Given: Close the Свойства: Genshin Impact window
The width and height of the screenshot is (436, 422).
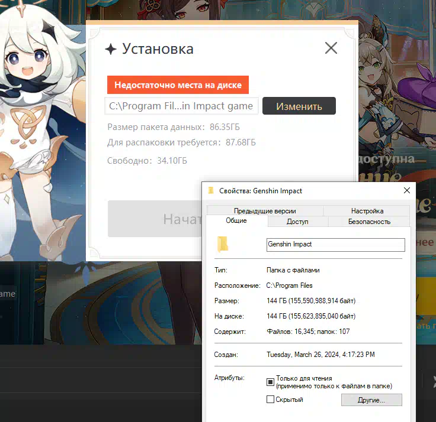Looking at the screenshot, I should [407, 190].
